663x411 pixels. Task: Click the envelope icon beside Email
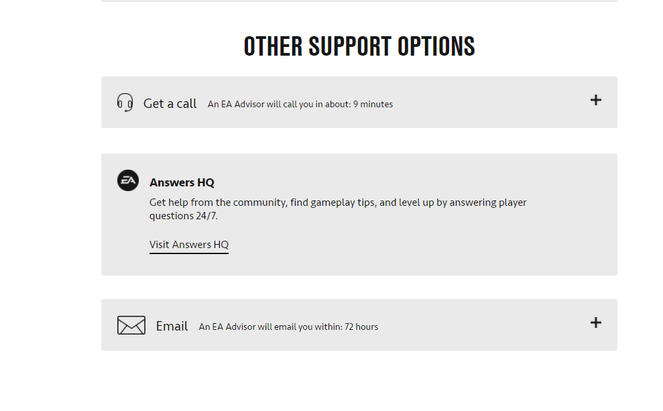coord(131,325)
